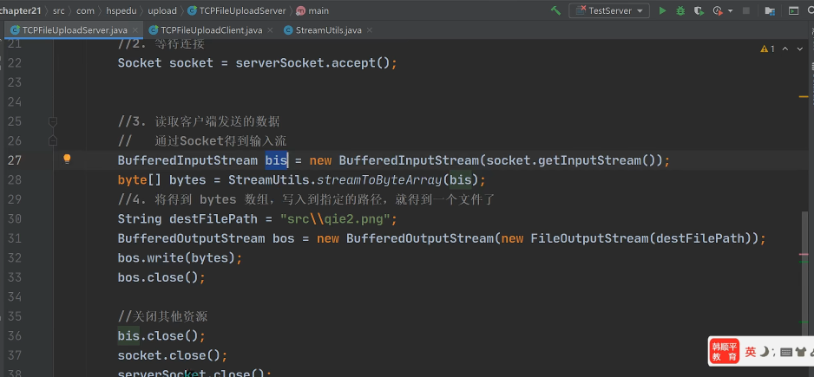The height and width of the screenshot is (377, 814).
Task: Click FileOutputStream on line 31
Action: point(589,238)
